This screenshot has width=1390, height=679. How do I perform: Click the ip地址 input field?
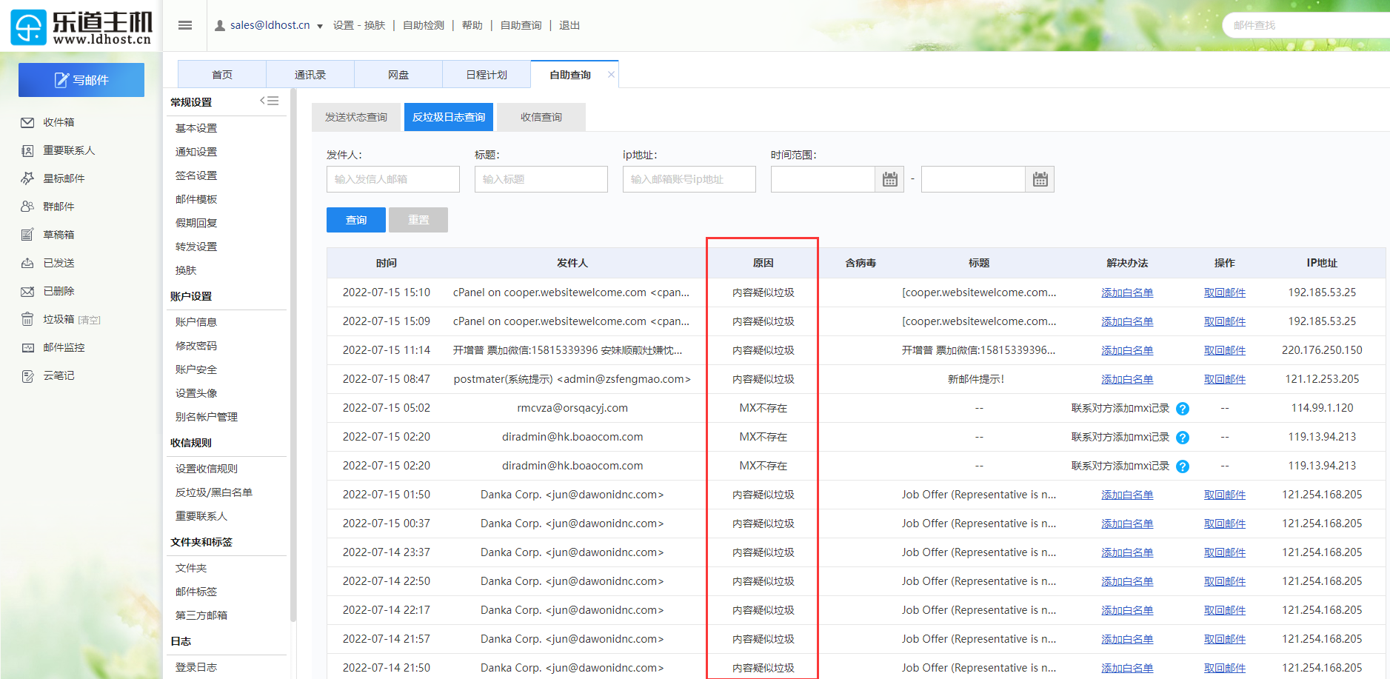tap(689, 179)
